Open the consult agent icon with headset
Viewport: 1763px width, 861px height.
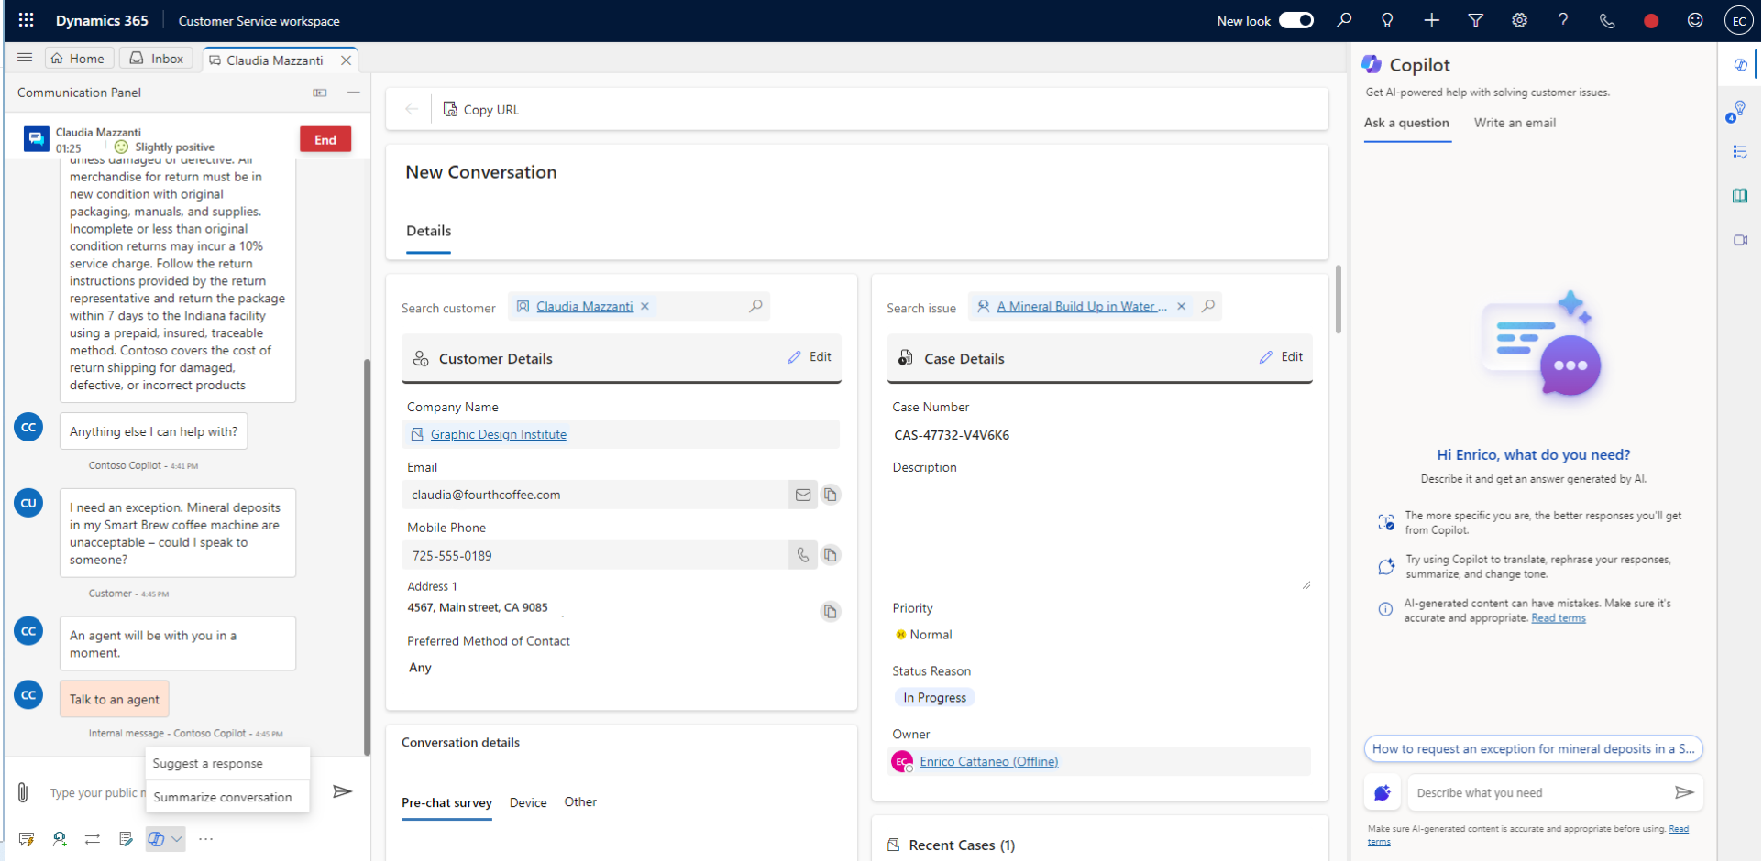click(x=60, y=839)
